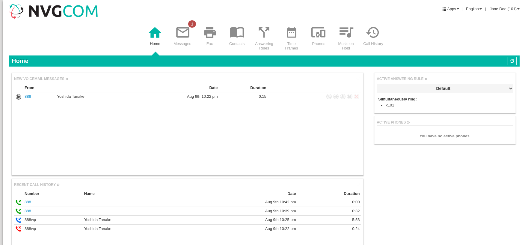Refresh the Home page panel

pos(512,61)
